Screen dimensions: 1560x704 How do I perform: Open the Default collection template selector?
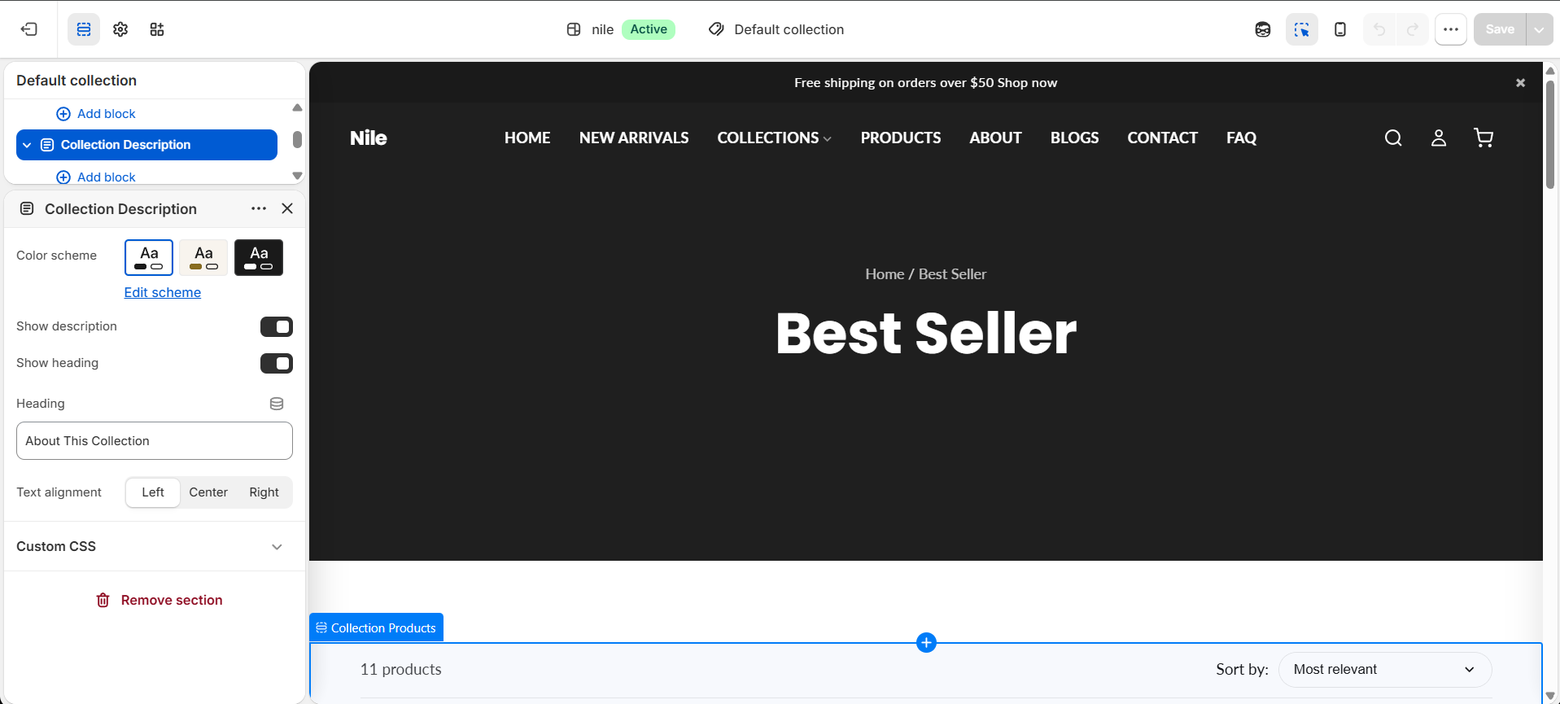coord(776,29)
